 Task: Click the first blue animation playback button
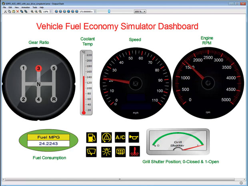(x=56, y=12)
